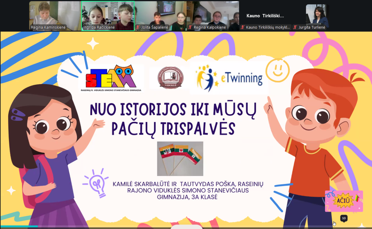Viewport: 372px width, 229px height.
Task: Click the slide title 'Nuo istorijos iki mūsų'
Action: pyautogui.click(x=173, y=110)
